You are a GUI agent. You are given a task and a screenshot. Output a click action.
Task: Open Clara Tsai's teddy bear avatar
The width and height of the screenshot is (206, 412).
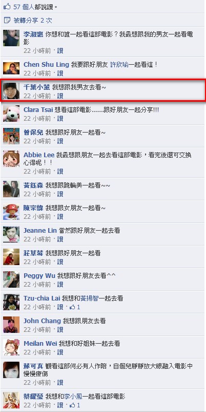[x=11, y=114]
